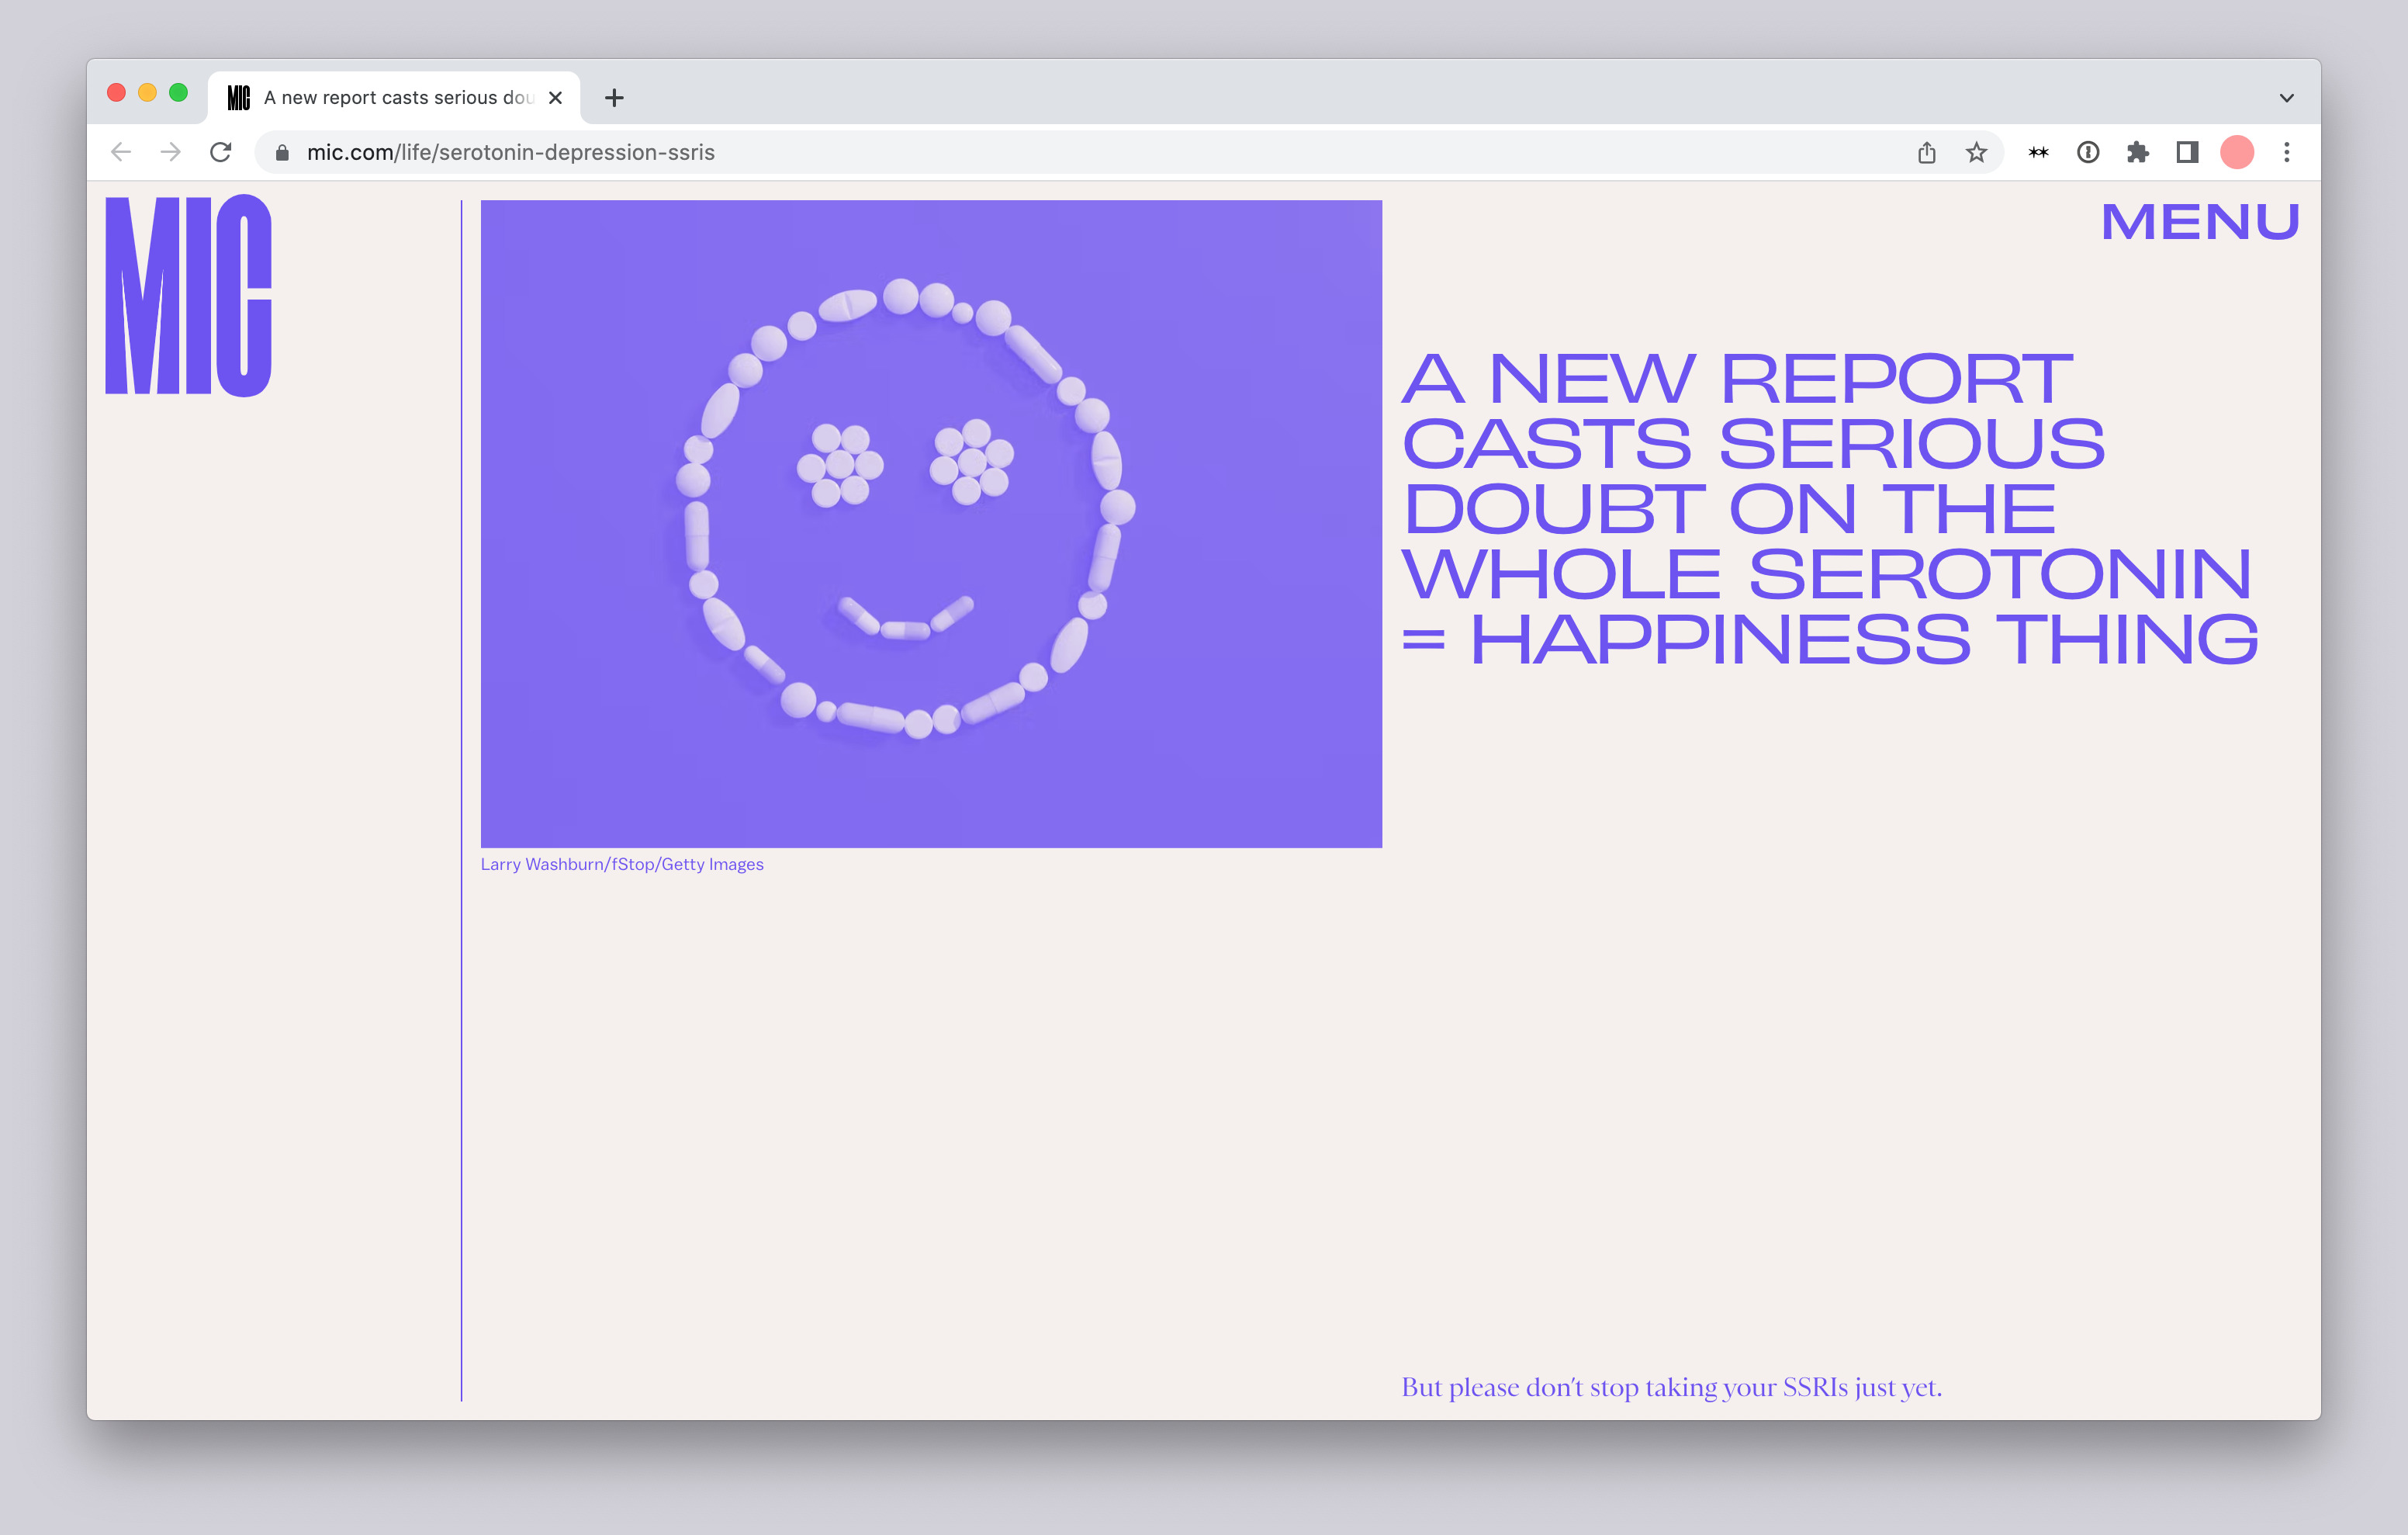This screenshot has width=2408, height=1535.
Task: Click the pill smiley face article image
Action: (x=931, y=523)
